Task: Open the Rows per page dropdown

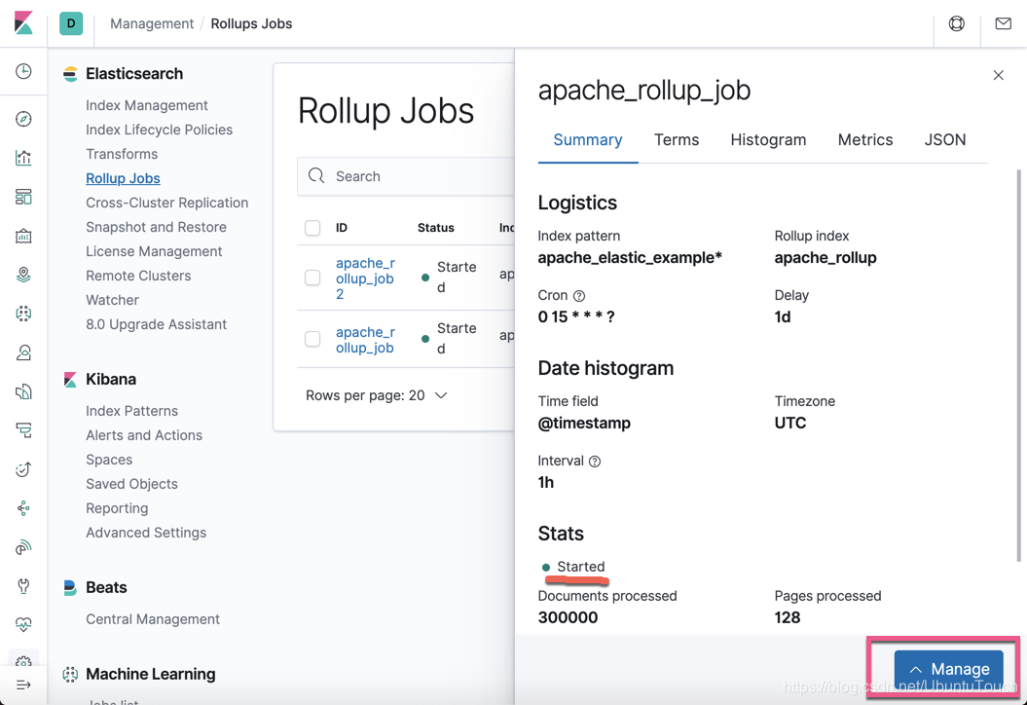Action: [x=376, y=395]
